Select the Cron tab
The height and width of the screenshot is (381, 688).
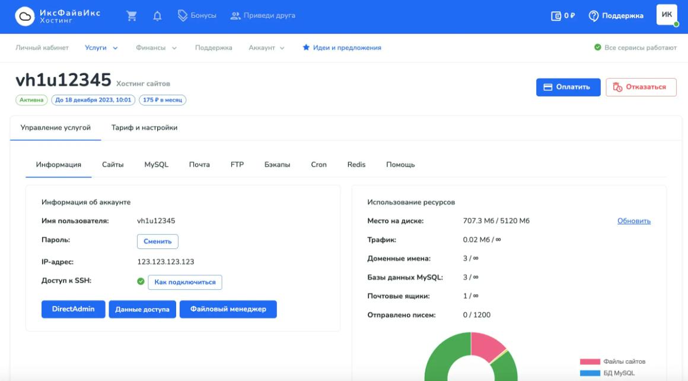point(318,165)
